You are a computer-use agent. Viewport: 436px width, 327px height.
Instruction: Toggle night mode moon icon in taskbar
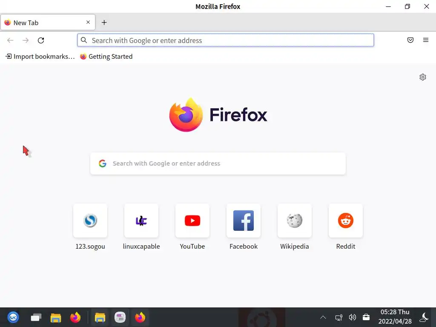424,317
